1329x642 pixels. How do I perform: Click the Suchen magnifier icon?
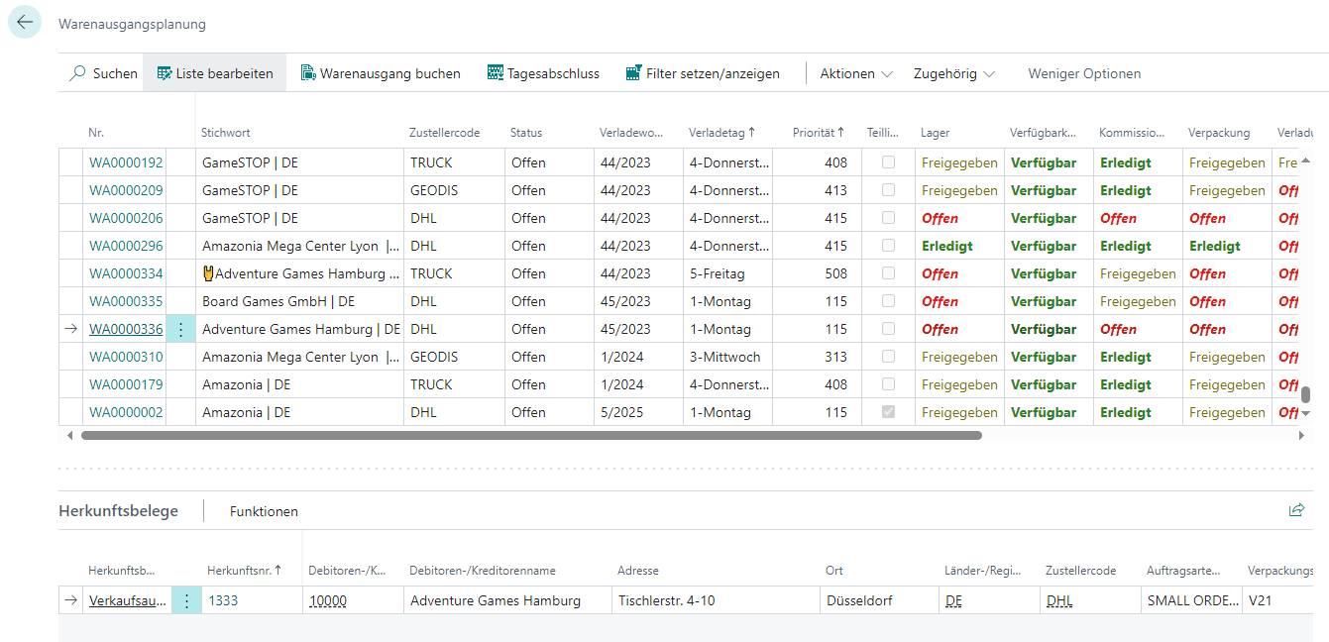pyautogui.click(x=77, y=73)
